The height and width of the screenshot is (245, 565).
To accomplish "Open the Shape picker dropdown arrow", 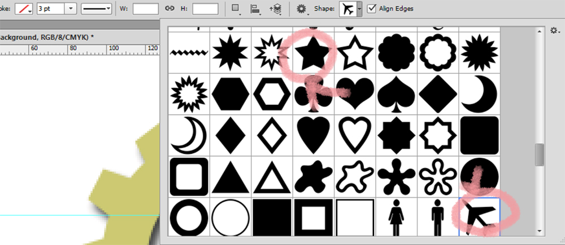I will tap(359, 10).
